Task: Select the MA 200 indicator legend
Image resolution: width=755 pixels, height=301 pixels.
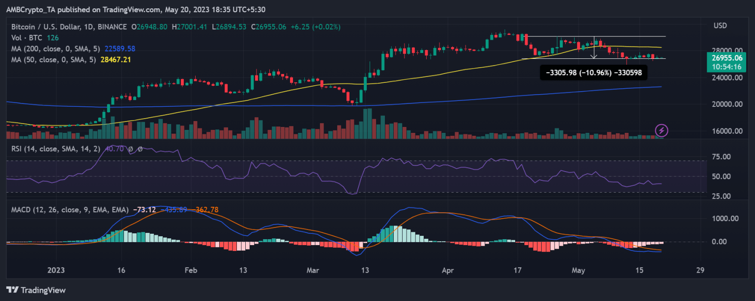Action: pos(55,48)
